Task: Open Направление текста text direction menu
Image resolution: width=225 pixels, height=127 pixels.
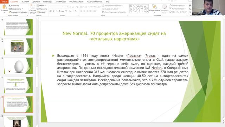Action: point(112,6)
